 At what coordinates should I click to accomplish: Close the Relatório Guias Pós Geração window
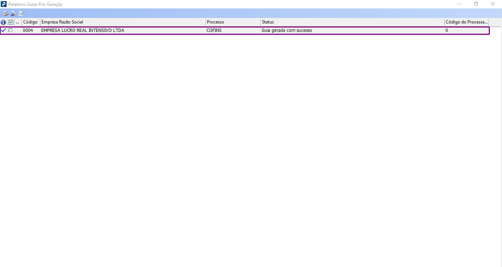coord(493,4)
